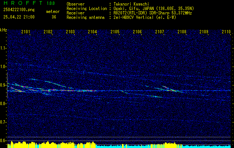Viewport: 234px width, 148px height.
Task: Click time marker 2108
Action: click(182, 31)
